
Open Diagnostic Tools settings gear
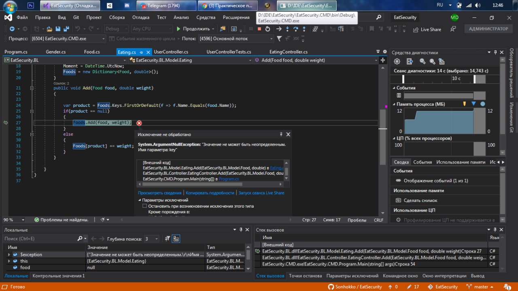click(397, 62)
